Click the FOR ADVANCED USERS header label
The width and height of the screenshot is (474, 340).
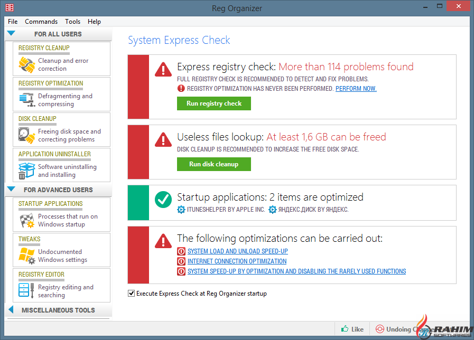58,190
